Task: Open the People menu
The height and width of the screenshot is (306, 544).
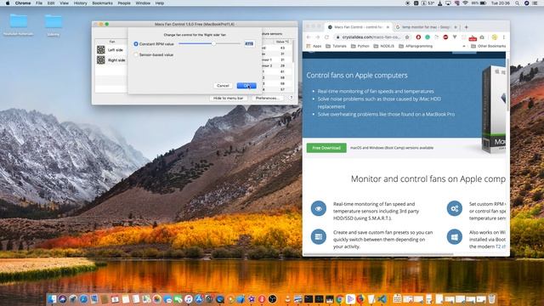Action: (x=124, y=3)
